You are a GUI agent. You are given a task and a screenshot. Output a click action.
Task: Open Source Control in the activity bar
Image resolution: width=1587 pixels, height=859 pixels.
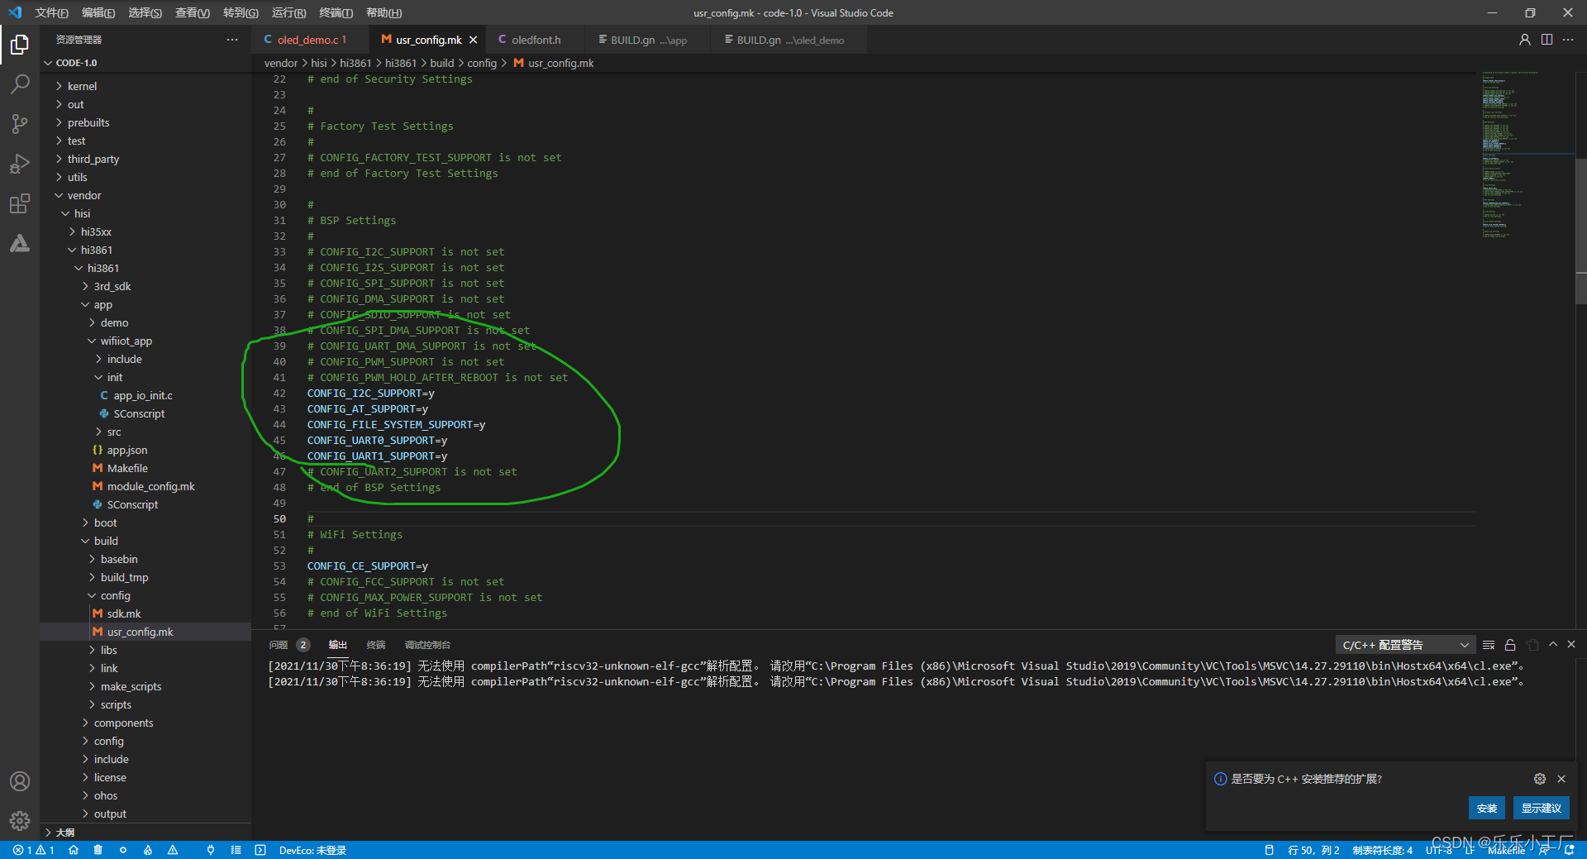pyautogui.click(x=20, y=123)
